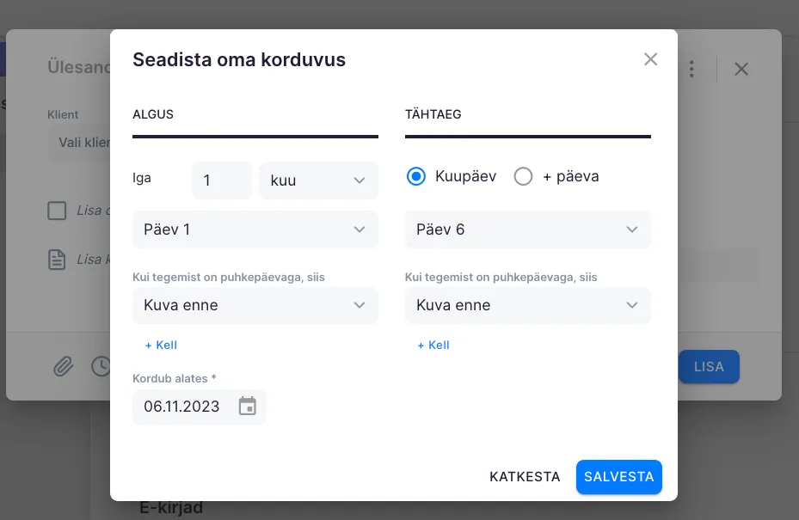Image resolution: width=799 pixels, height=520 pixels.
Task: Expand the Päev 6 deadline day dropdown
Action: pos(527,229)
